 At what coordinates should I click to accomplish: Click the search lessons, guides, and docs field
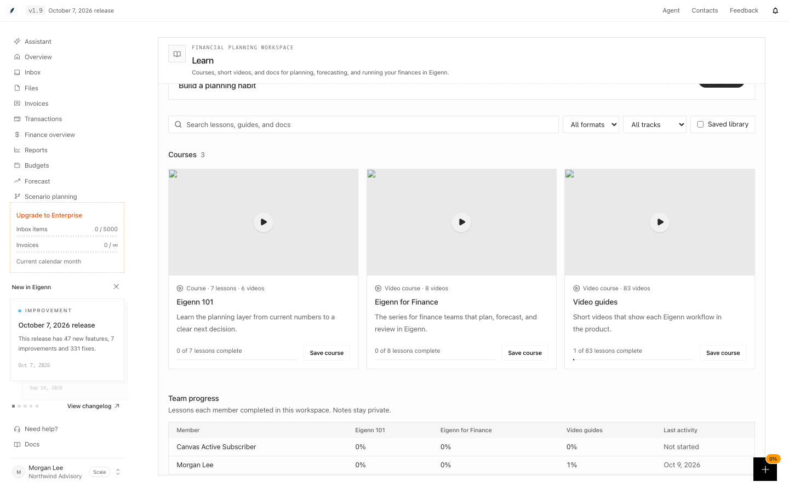click(x=363, y=124)
